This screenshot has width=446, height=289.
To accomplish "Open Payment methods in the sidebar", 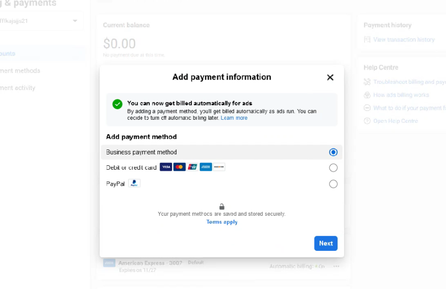I will (20, 71).
